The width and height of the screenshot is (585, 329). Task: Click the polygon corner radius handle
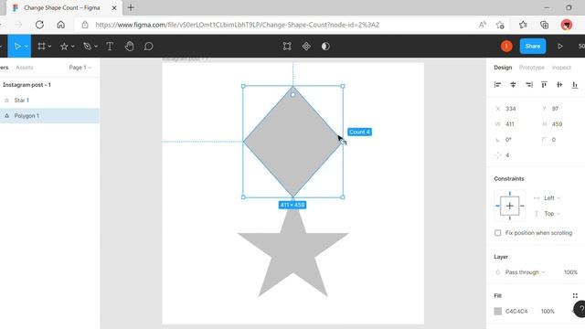click(292, 95)
